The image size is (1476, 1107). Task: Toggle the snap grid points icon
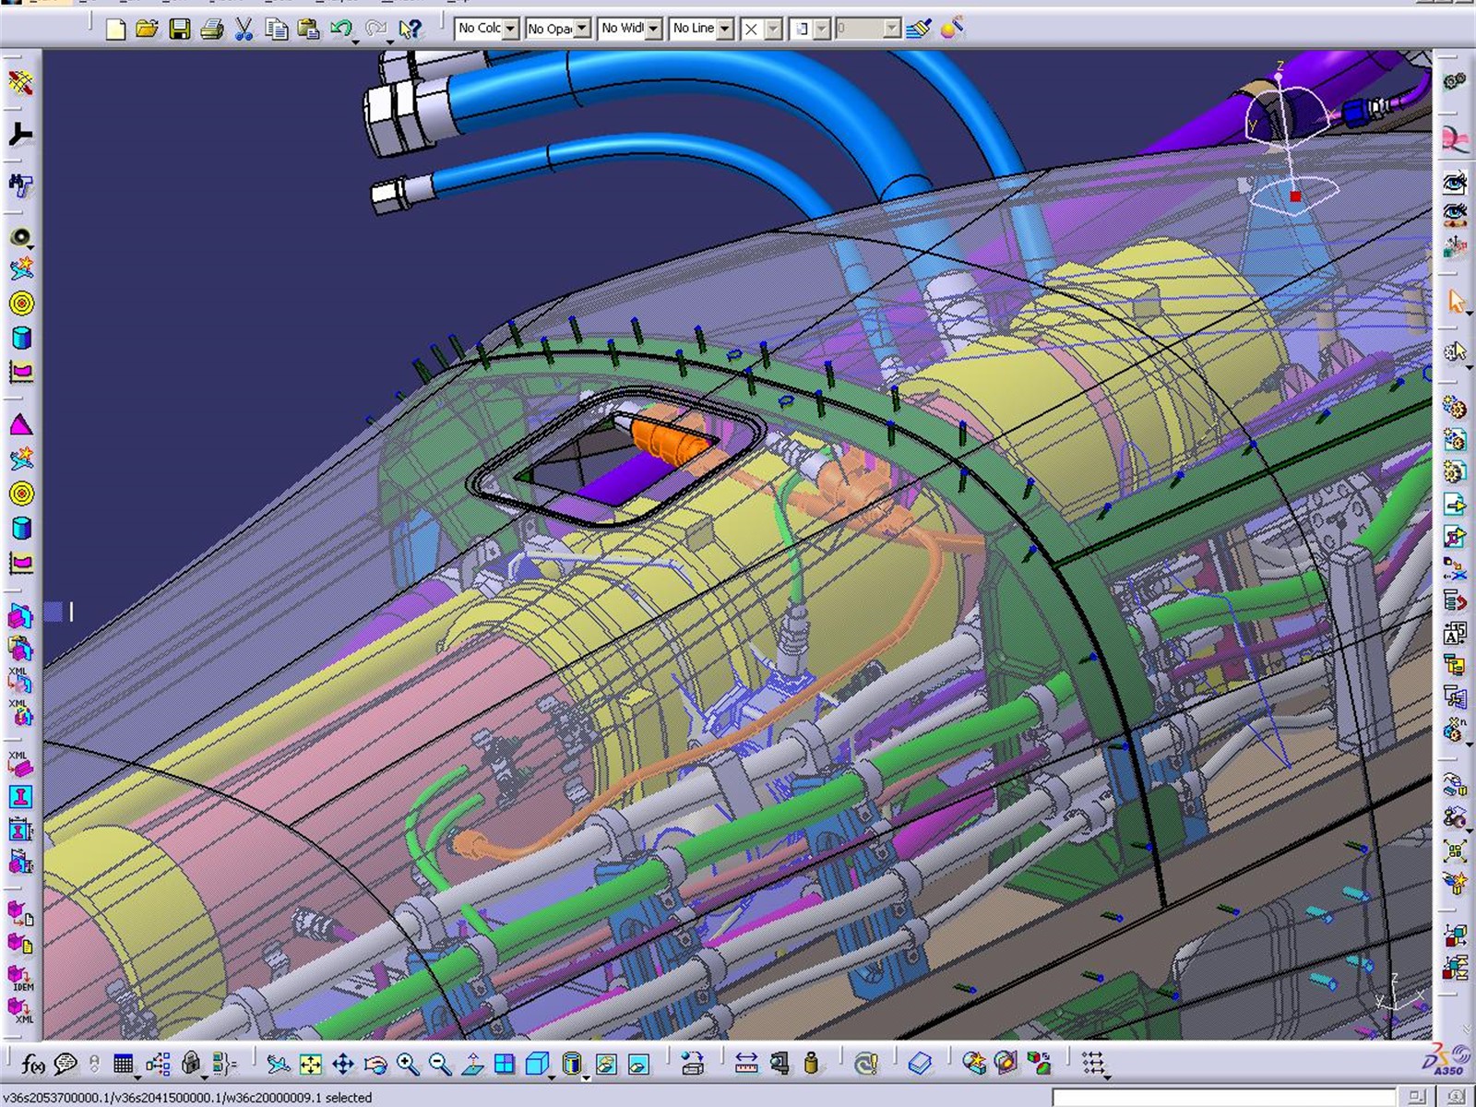[x=1093, y=1064]
